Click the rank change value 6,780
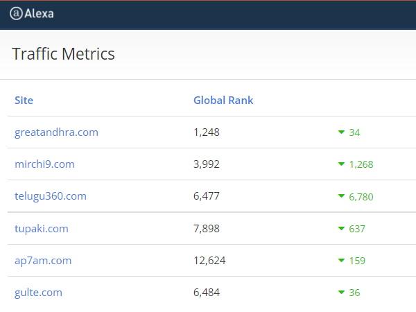 point(361,197)
